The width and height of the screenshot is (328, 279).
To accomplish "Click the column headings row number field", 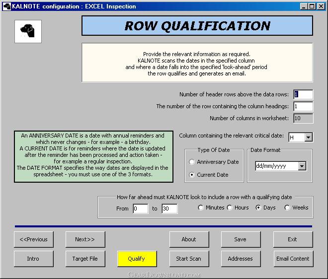I will (x=303, y=106).
